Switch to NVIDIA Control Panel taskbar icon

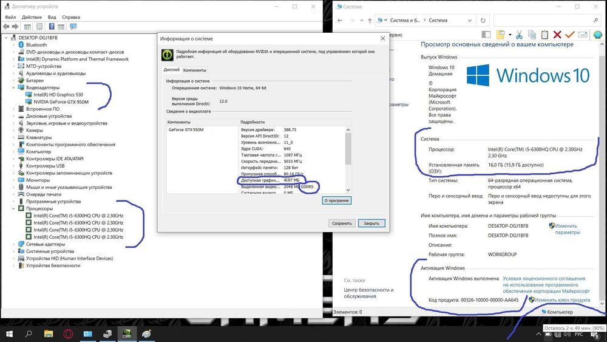pyautogui.click(x=127, y=334)
